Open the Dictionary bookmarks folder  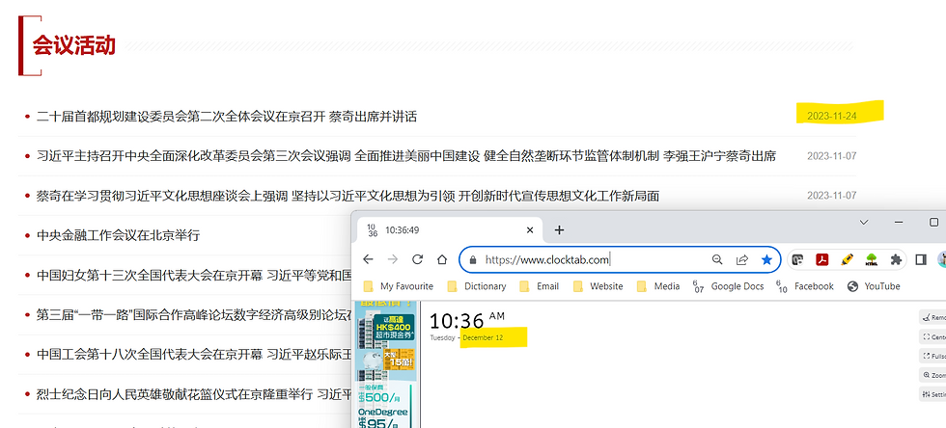click(477, 286)
